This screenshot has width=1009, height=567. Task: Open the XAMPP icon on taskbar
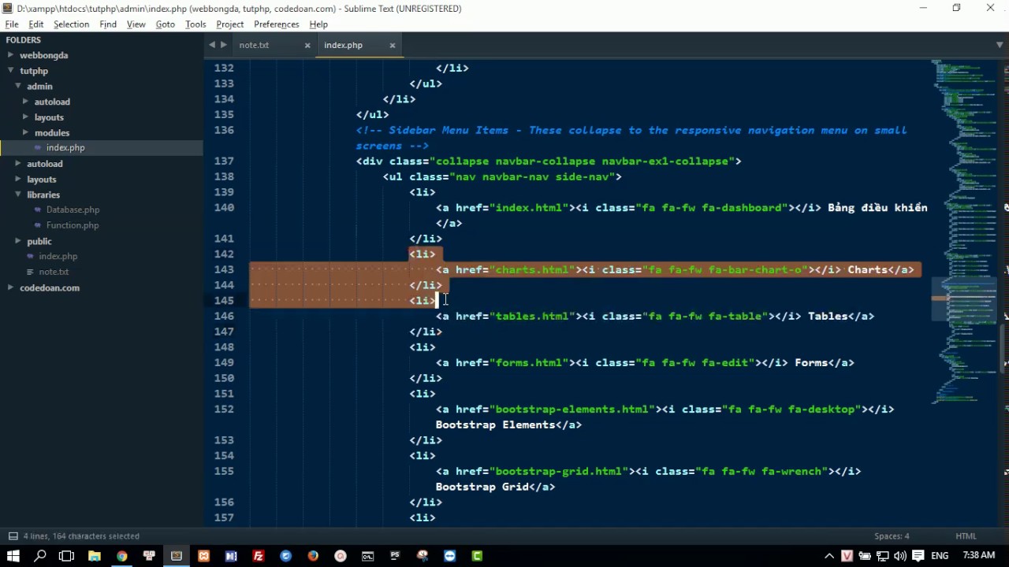[x=203, y=556]
